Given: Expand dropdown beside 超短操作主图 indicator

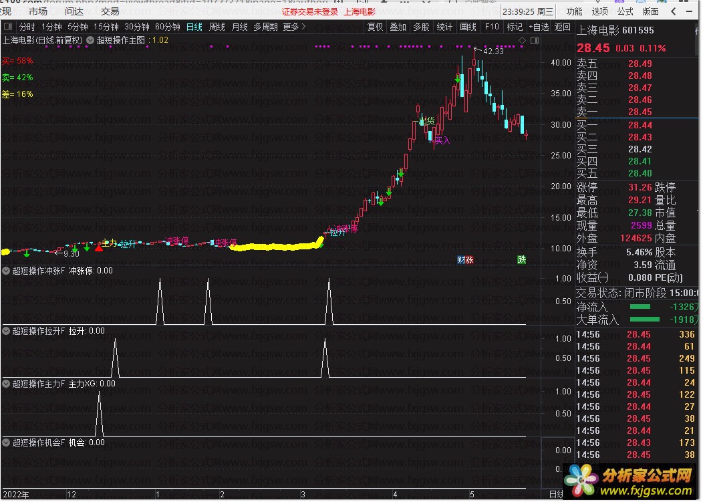Looking at the screenshot, I should click(90, 40).
